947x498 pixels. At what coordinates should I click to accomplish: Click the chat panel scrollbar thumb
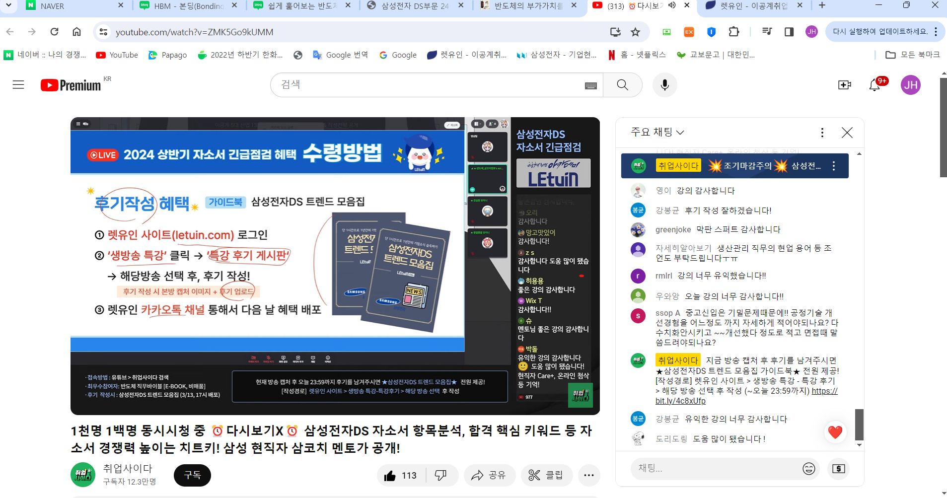tap(859, 425)
